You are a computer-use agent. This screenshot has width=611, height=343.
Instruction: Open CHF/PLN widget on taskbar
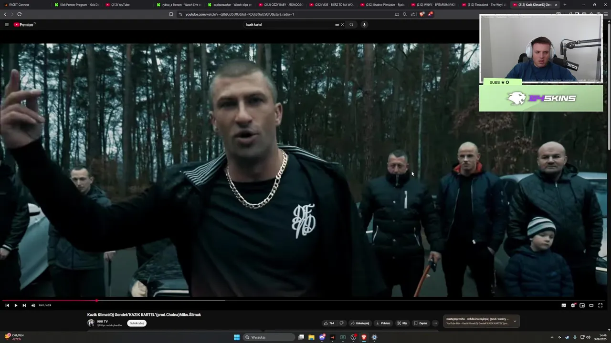(x=14, y=337)
